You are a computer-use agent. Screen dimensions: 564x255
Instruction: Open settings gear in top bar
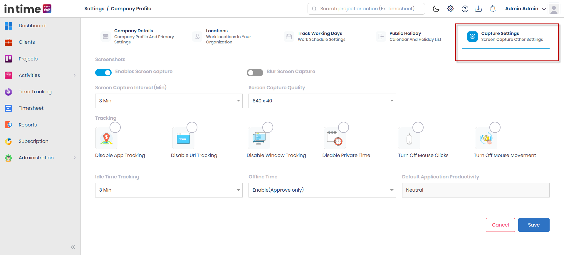click(x=451, y=9)
